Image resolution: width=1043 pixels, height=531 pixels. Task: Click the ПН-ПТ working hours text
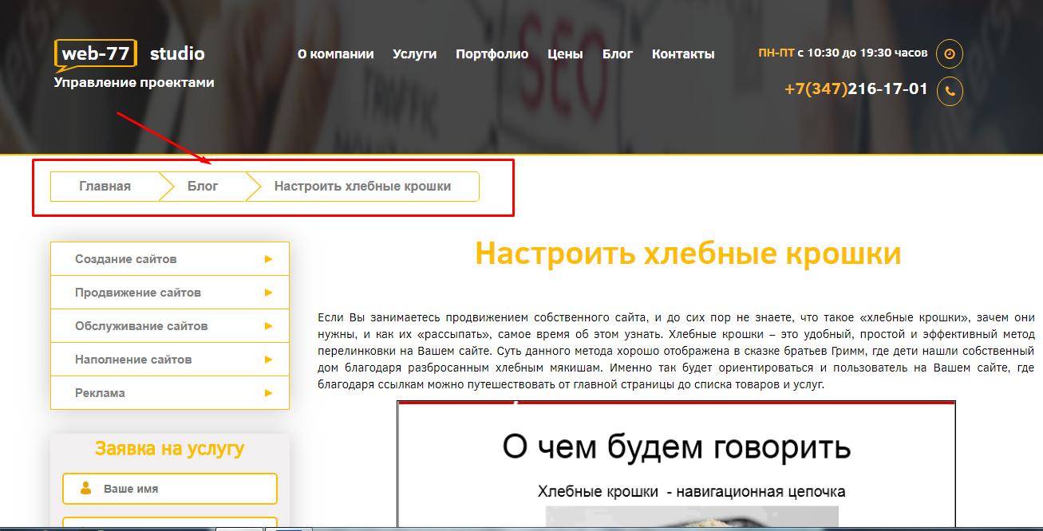coord(843,53)
